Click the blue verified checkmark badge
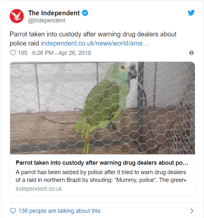The image size is (204, 218). (x=85, y=13)
